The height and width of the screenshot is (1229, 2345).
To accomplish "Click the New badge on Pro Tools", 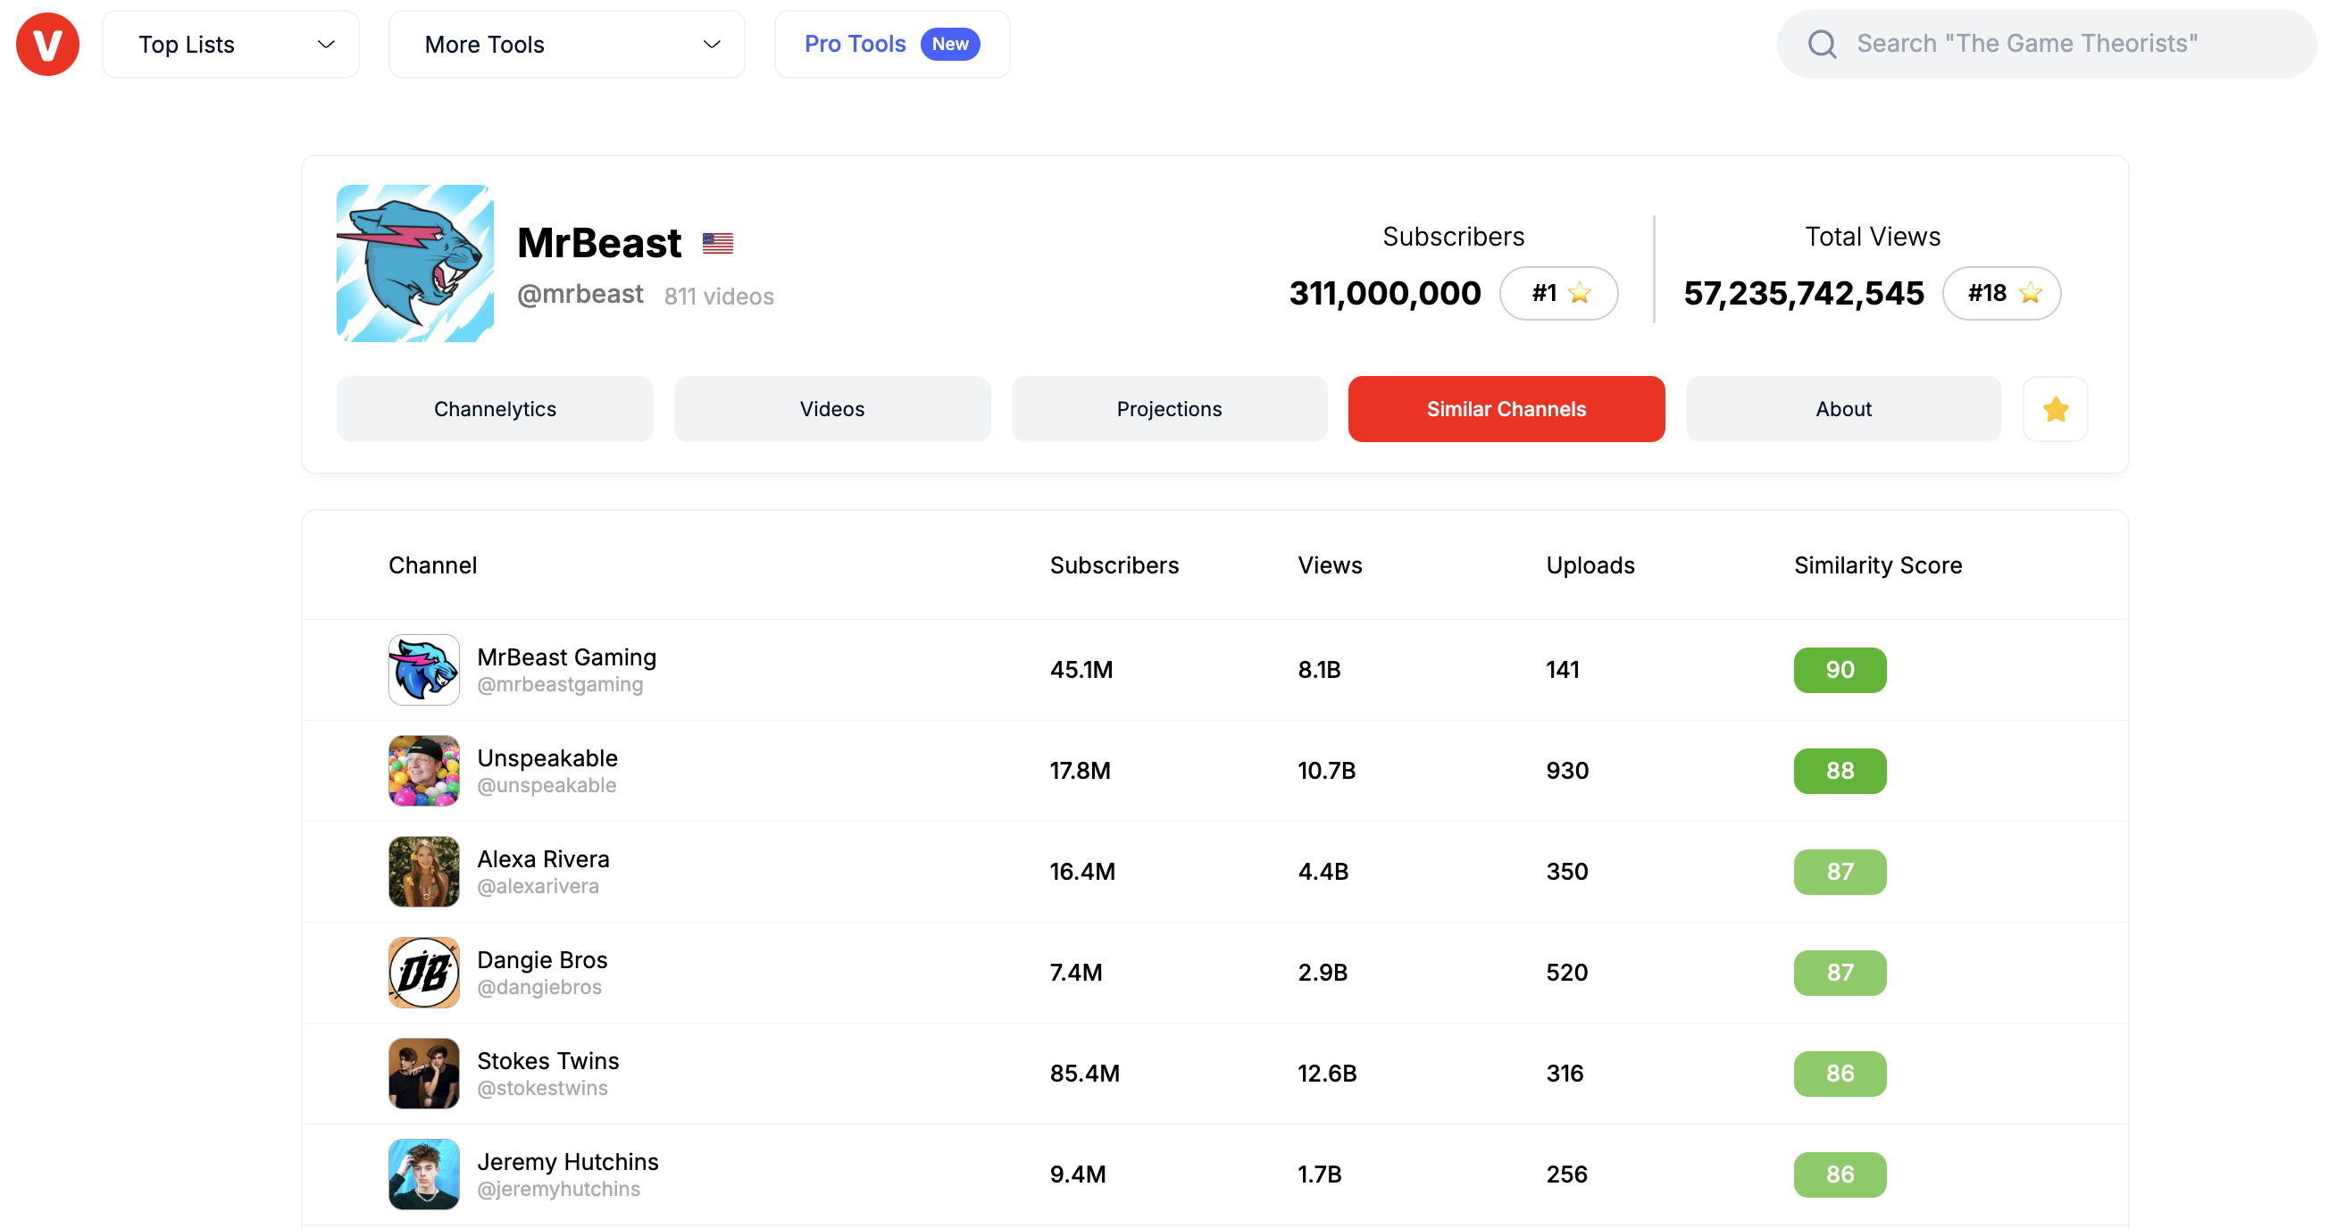I will click(x=949, y=44).
